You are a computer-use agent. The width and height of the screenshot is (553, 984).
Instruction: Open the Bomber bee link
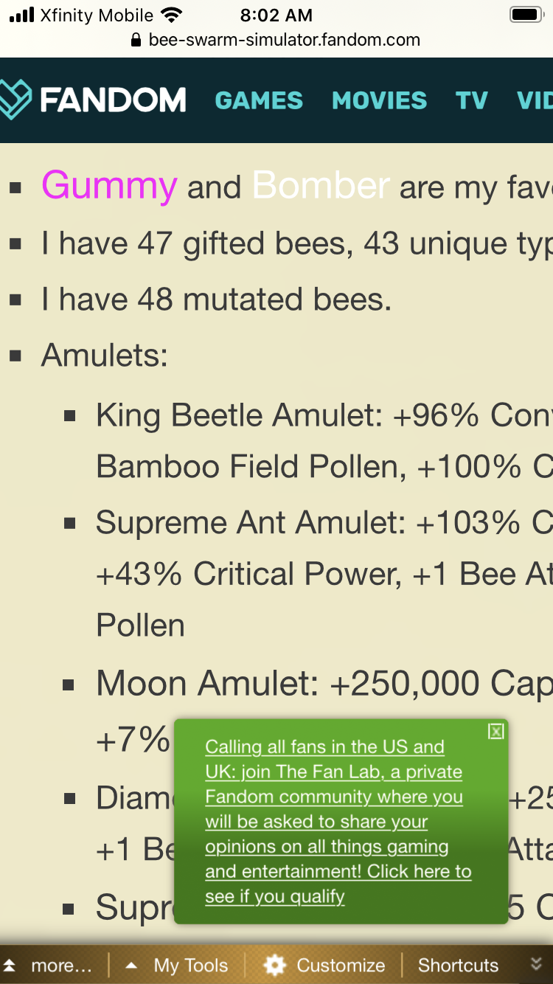[x=321, y=185]
